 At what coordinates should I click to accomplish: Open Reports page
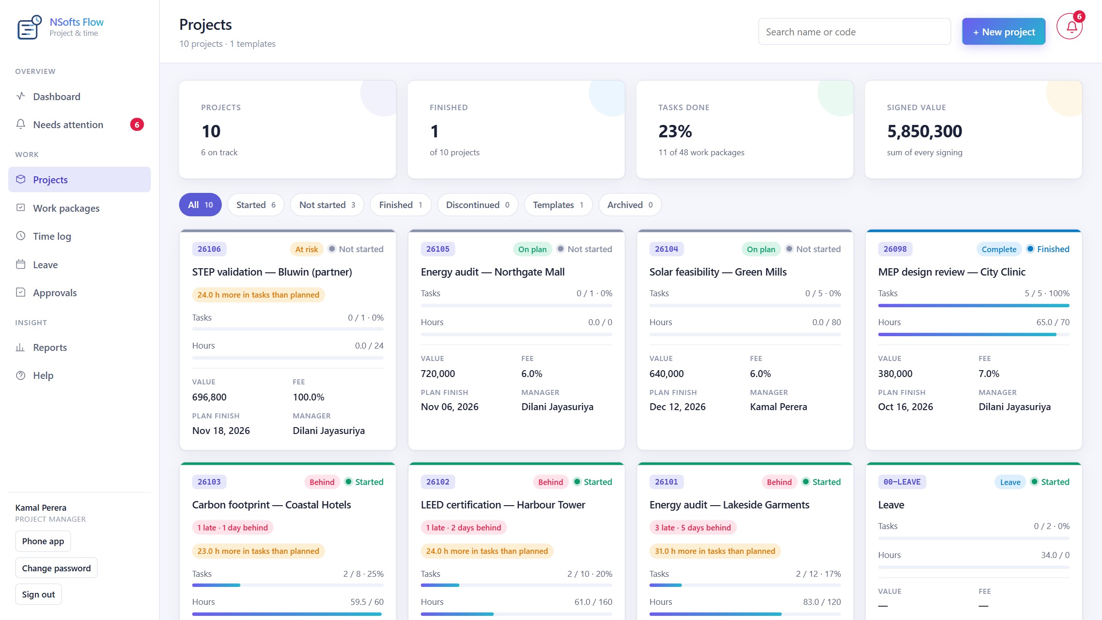pyautogui.click(x=79, y=347)
